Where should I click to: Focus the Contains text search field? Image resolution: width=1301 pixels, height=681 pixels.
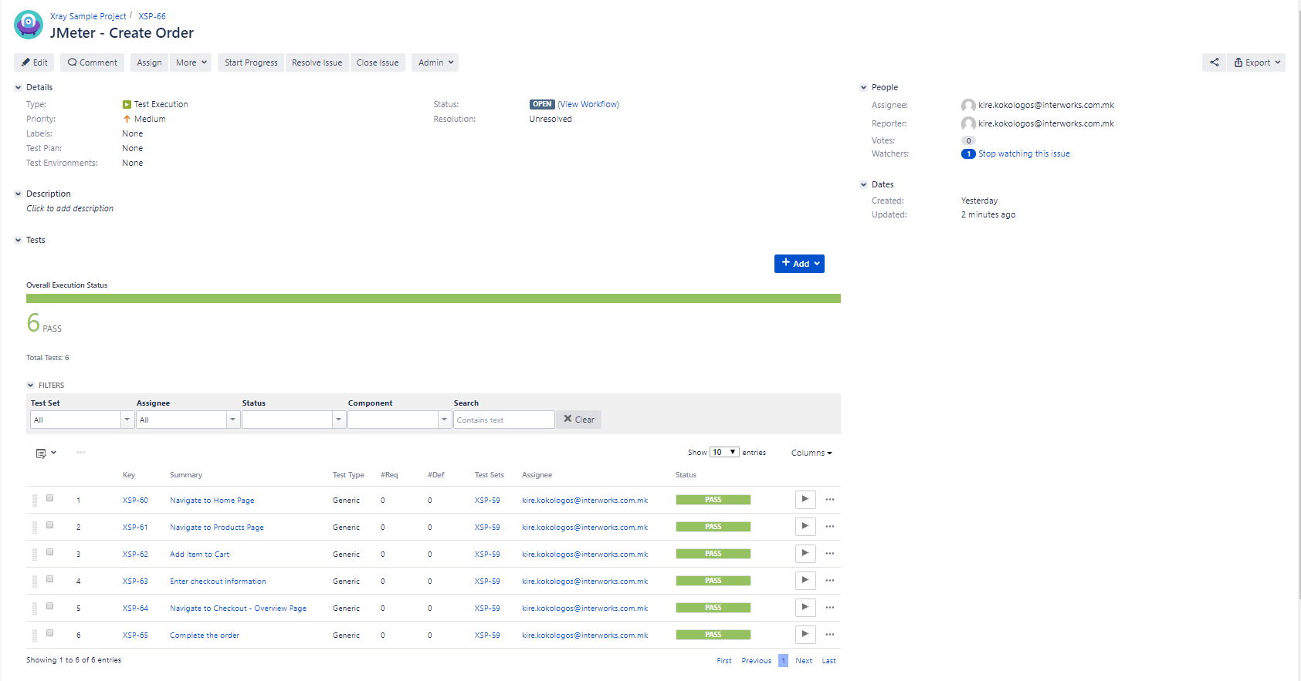(503, 420)
